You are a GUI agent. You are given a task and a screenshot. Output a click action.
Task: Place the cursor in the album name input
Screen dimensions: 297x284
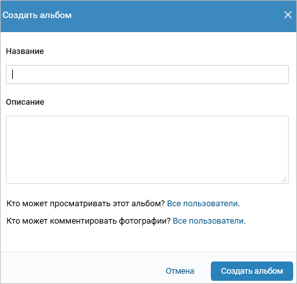pos(147,75)
